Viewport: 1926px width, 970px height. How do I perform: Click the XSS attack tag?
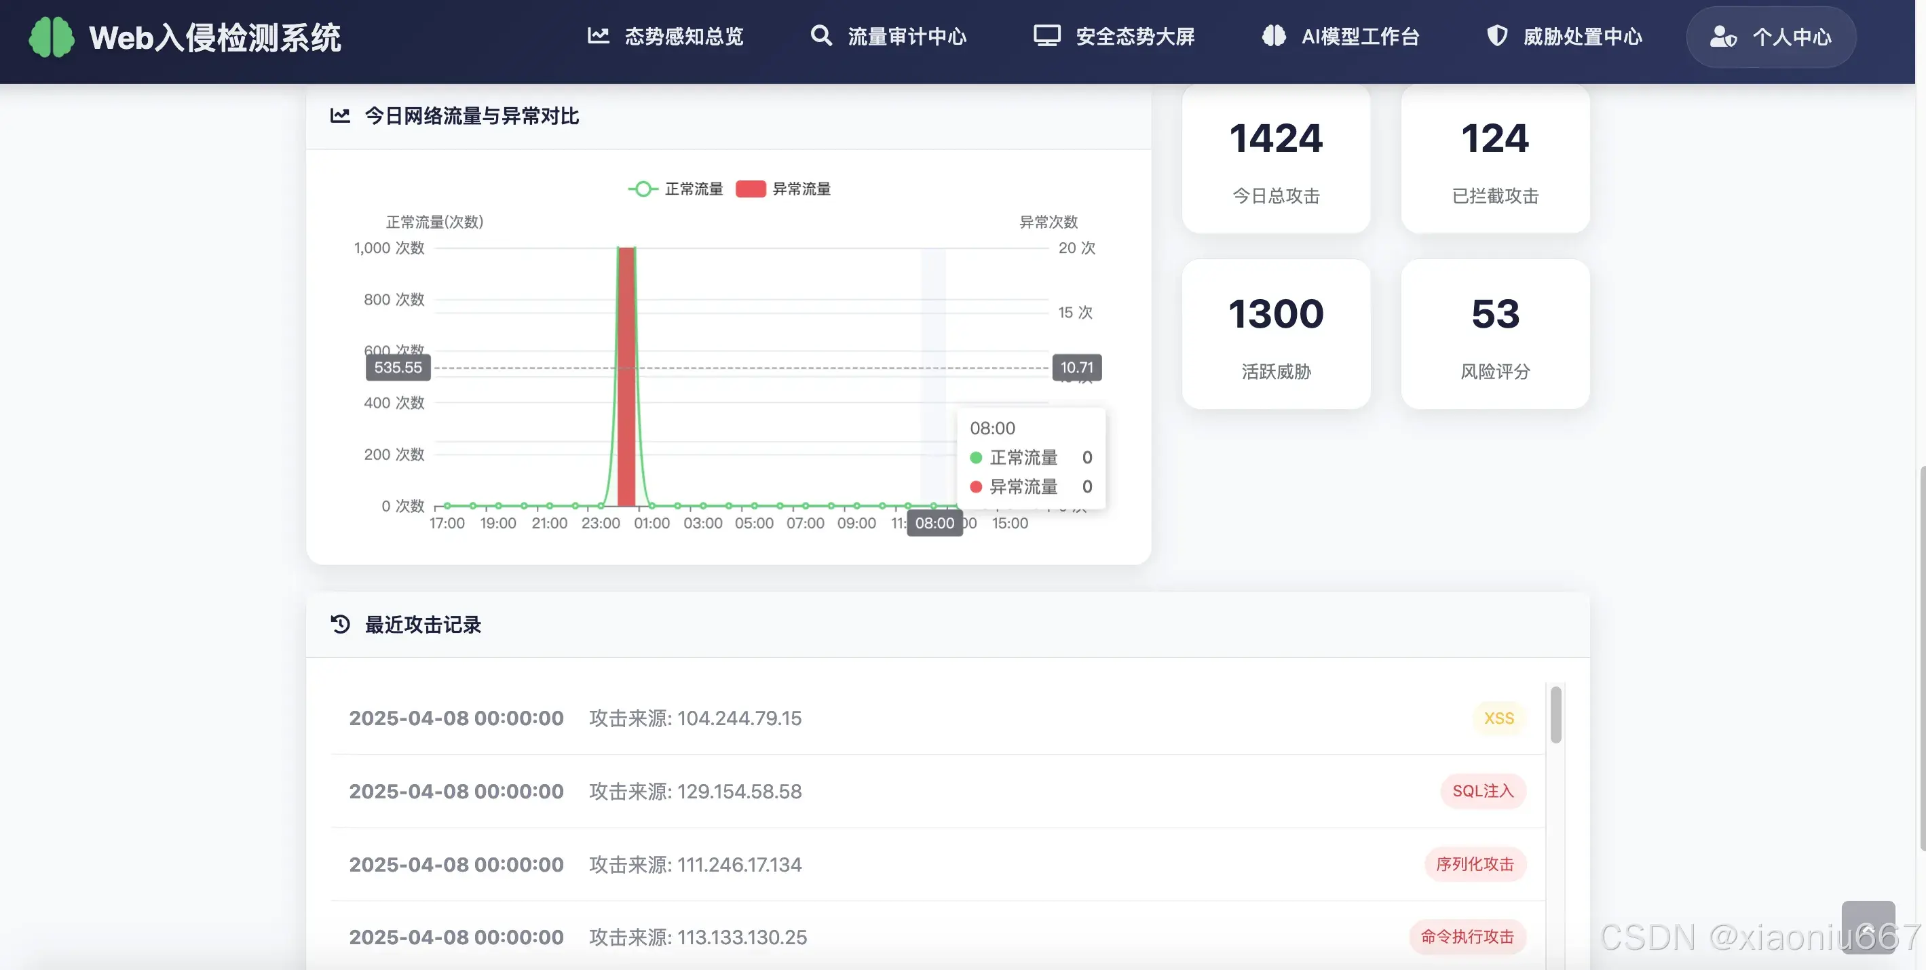(x=1498, y=718)
